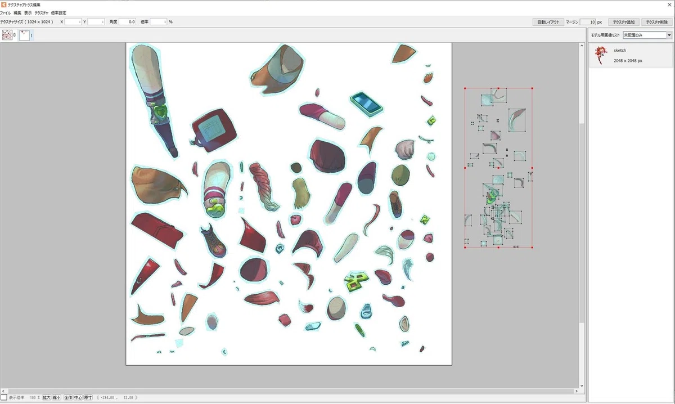
Task: Click the 原寸 actual size button
Action: [88, 398]
